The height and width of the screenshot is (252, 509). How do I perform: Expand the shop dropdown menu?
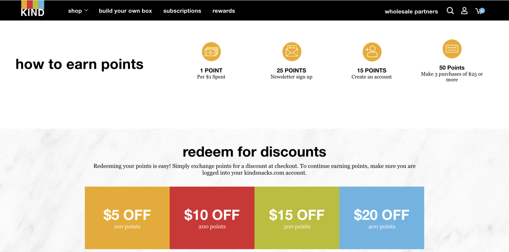75,11
